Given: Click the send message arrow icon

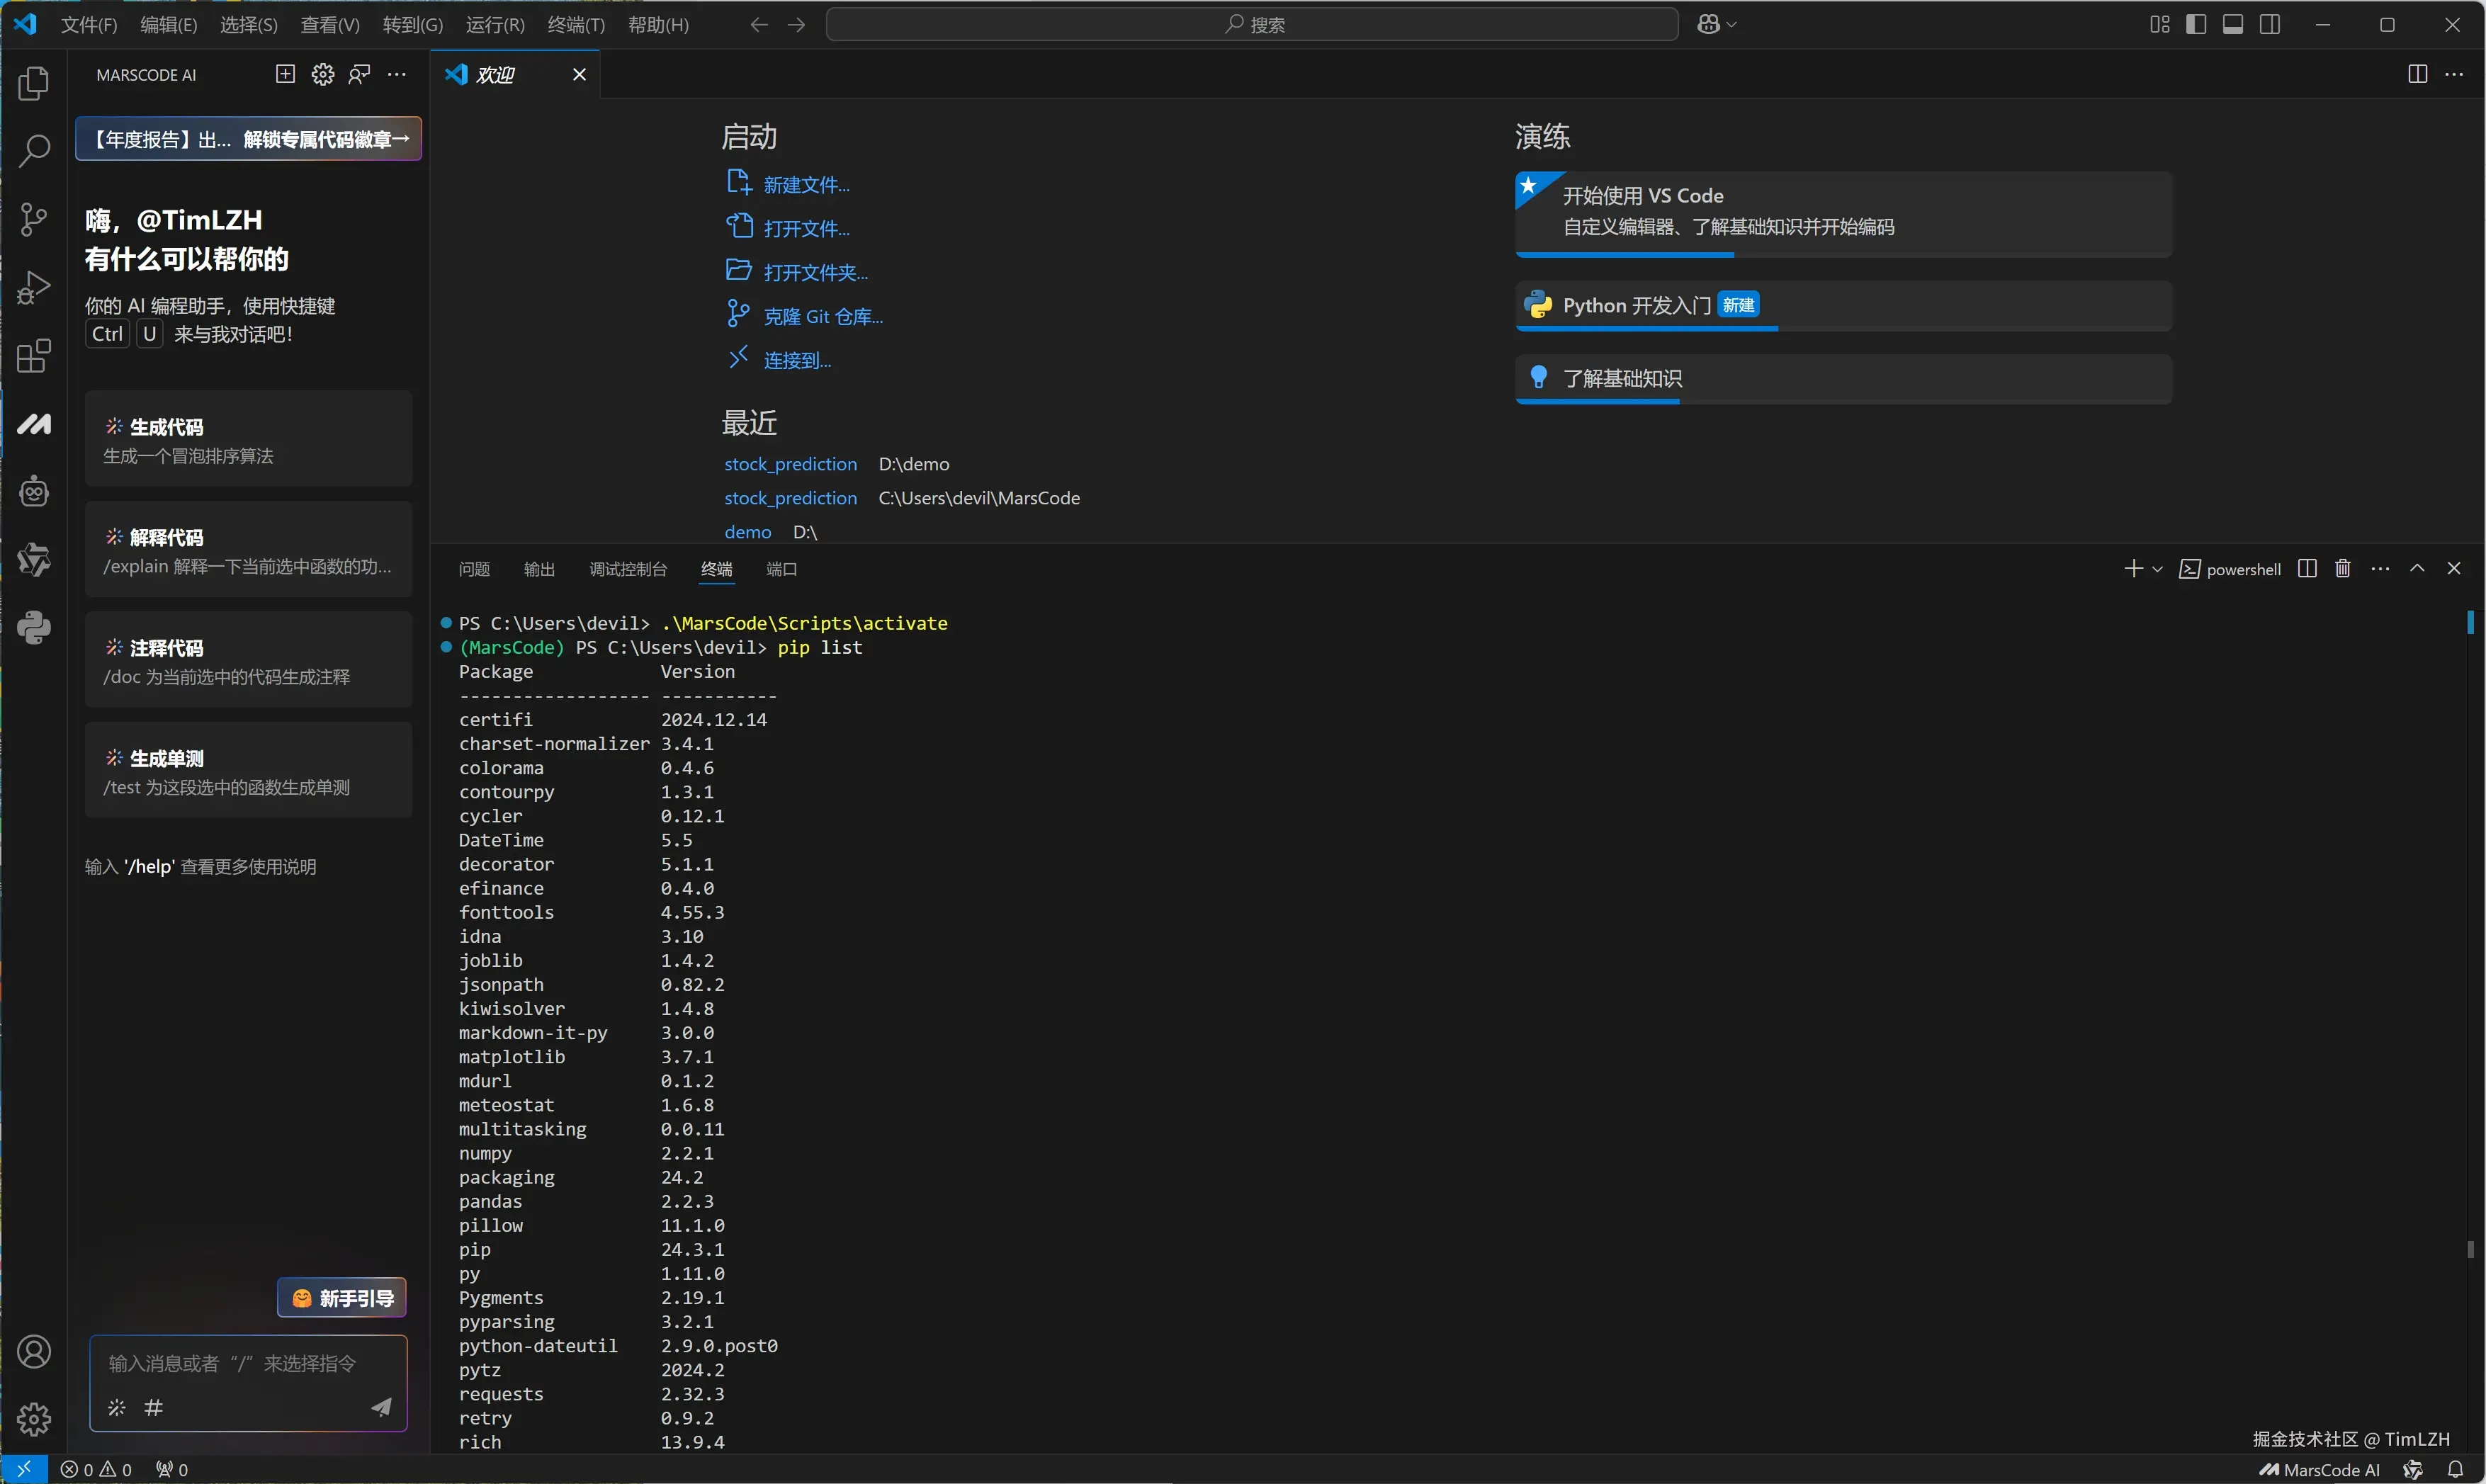Looking at the screenshot, I should pos(382,1408).
